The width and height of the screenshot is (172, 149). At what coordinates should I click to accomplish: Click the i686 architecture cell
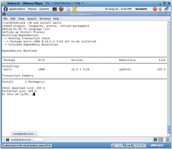coord(41,69)
